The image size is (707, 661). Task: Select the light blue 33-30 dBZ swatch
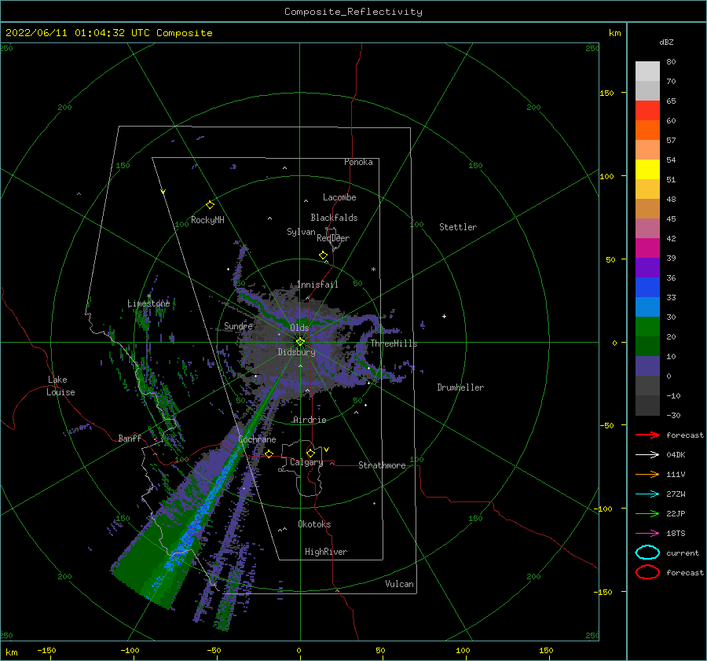click(x=647, y=307)
